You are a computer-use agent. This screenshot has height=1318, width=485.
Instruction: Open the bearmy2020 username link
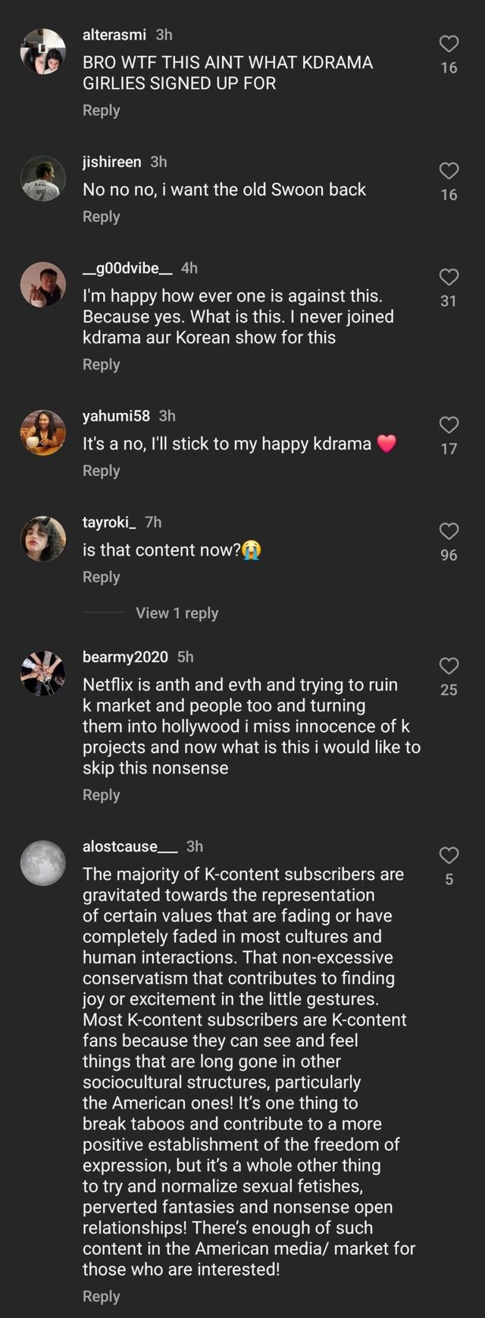125,657
